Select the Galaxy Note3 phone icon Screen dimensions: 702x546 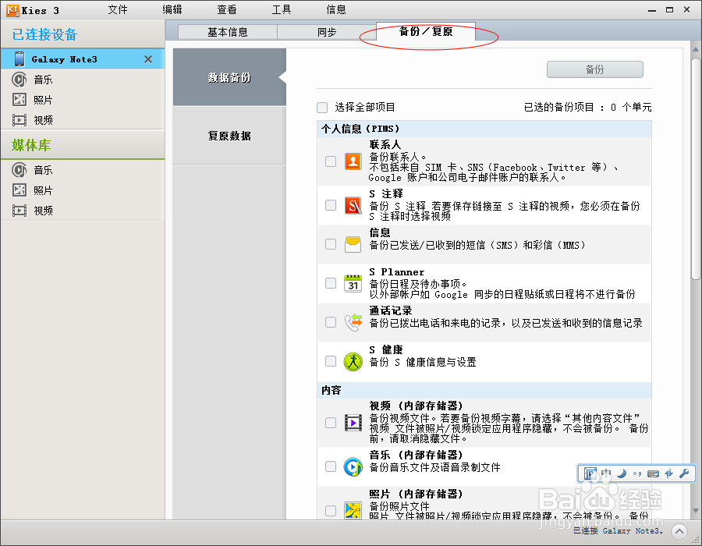pyautogui.click(x=17, y=58)
